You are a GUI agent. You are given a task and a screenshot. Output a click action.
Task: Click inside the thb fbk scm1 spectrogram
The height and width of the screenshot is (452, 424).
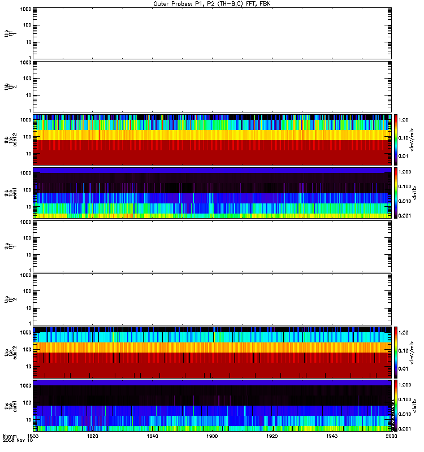212,193
